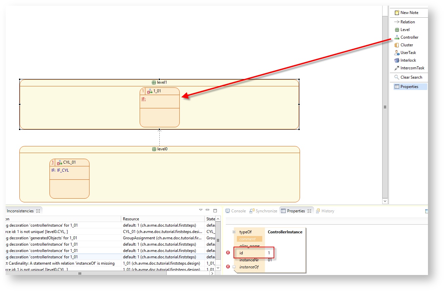This screenshot has width=444, height=291.
Task: Open the History tab
Action: click(x=327, y=211)
